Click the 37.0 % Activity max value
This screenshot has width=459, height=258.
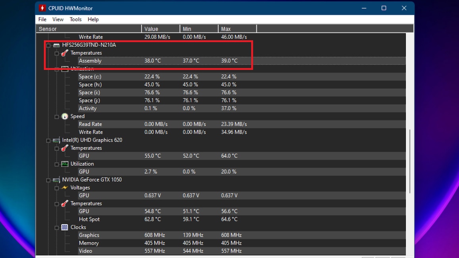click(x=229, y=108)
